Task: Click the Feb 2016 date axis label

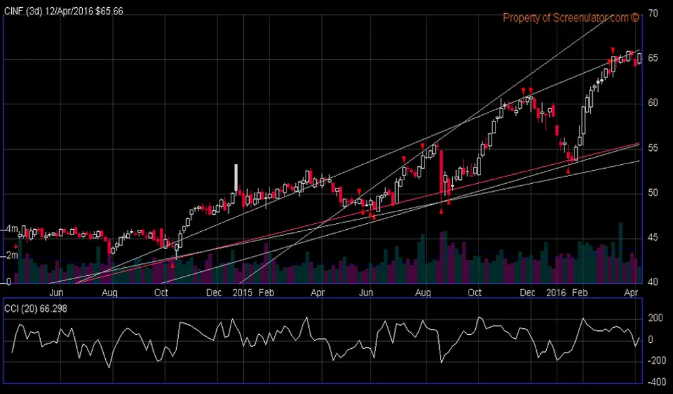Action: click(580, 293)
